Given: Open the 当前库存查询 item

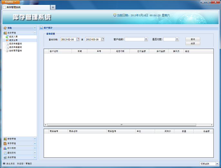Looking at the screenshot, I should tap(15, 51).
